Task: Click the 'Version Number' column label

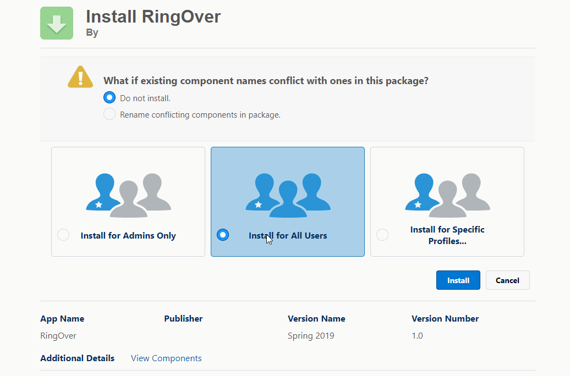Action: tap(445, 319)
